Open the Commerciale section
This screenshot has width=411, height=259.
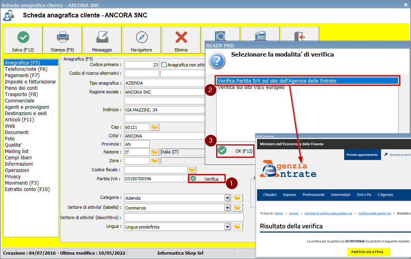[x=19, y=101]
